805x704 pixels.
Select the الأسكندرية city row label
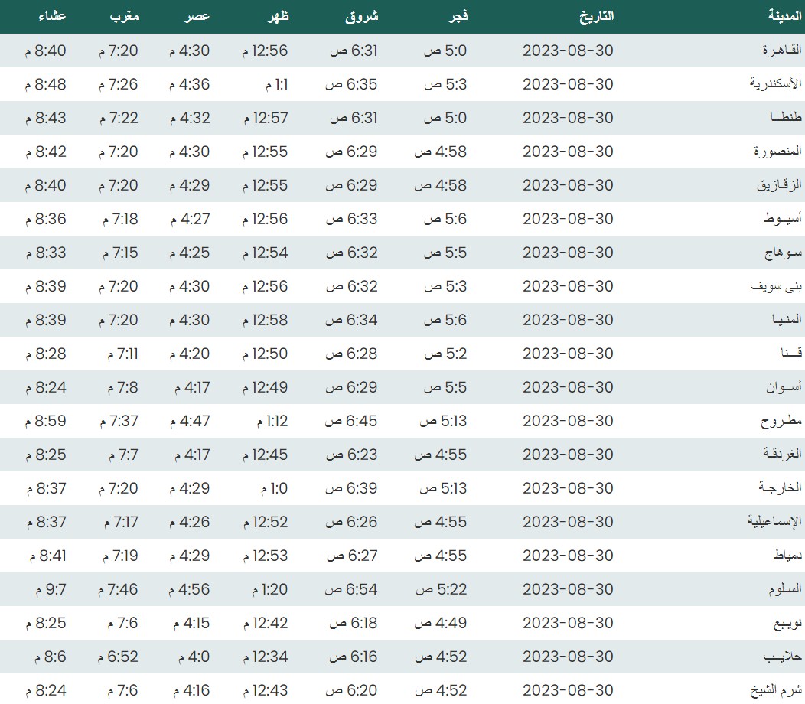[x=774, y=84]
